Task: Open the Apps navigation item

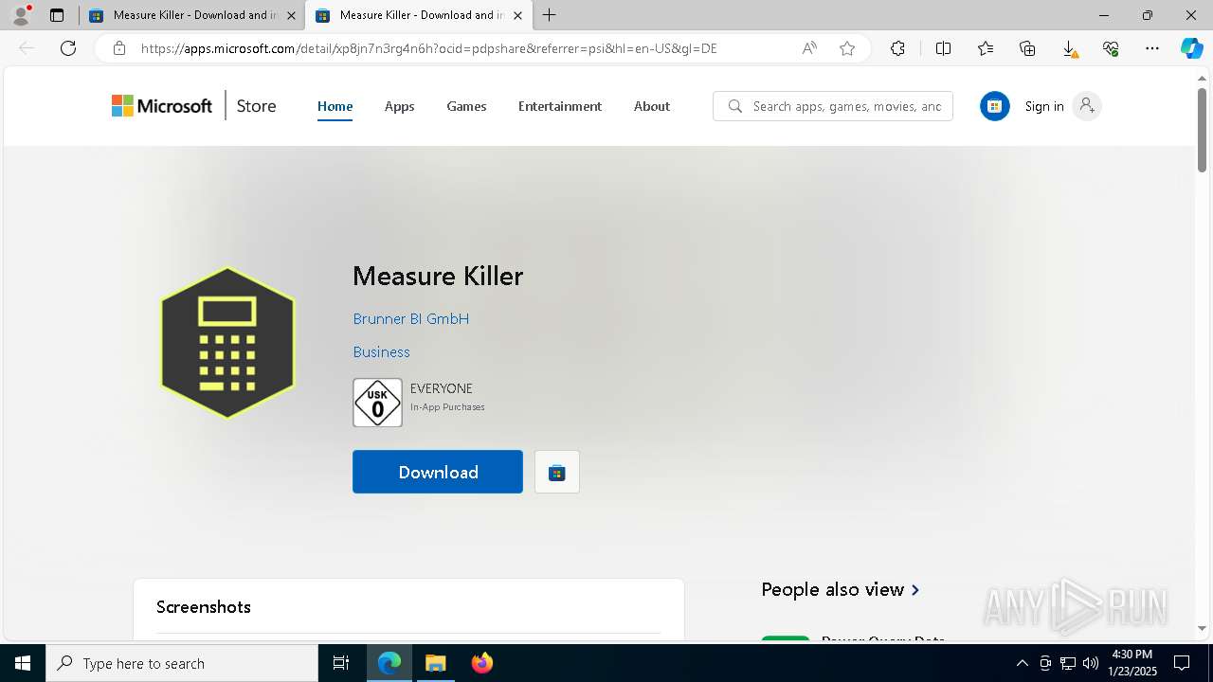Action: coord(400,106)
